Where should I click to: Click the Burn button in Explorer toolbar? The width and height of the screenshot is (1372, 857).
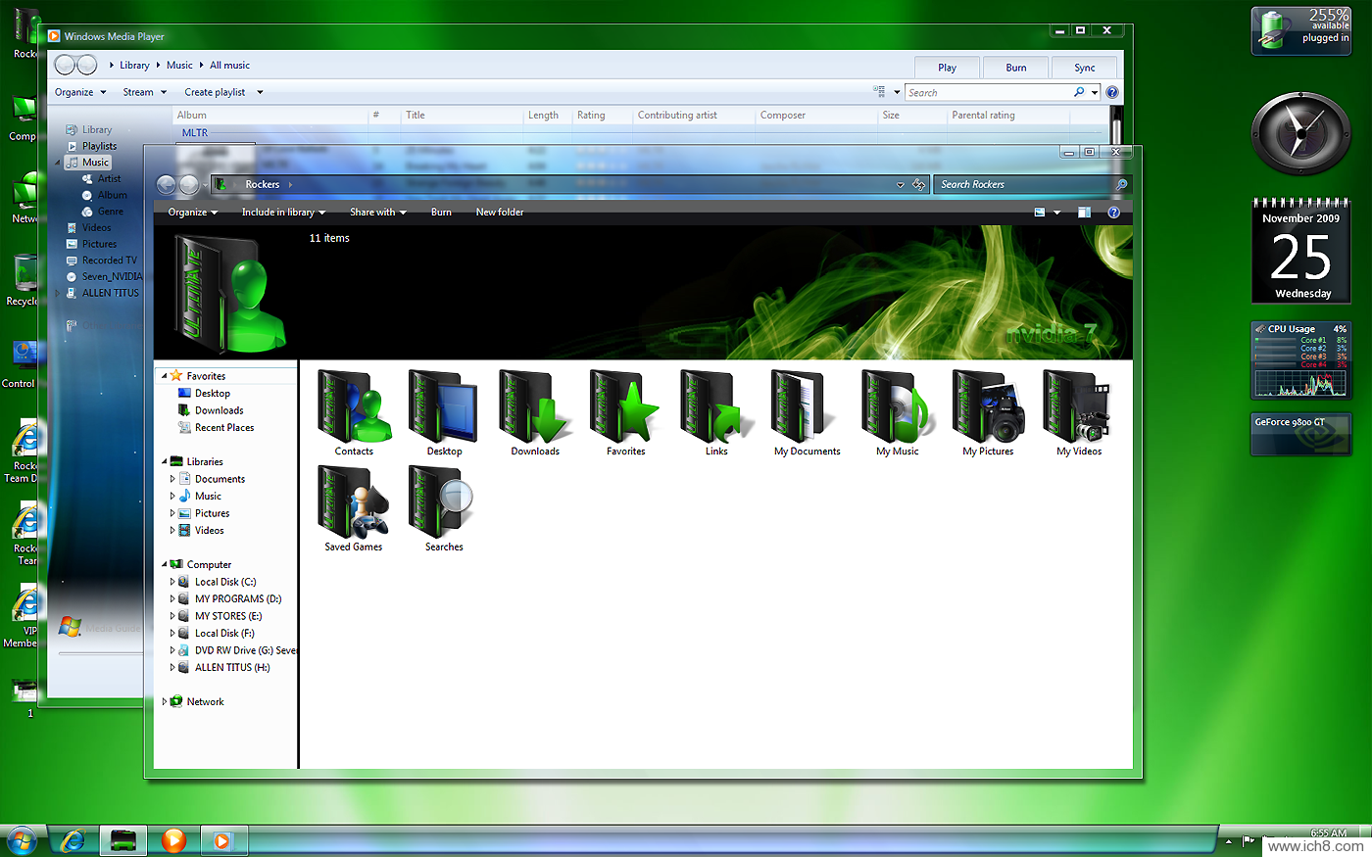(441, 212)
